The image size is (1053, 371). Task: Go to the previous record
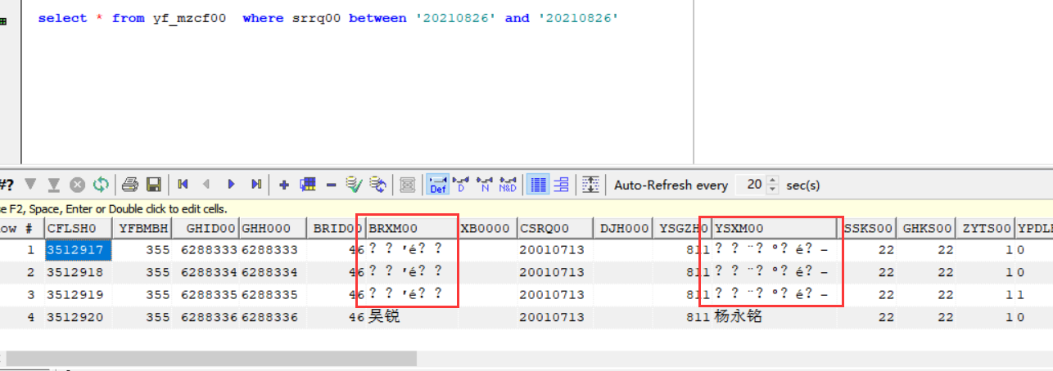tap(207, 184)
